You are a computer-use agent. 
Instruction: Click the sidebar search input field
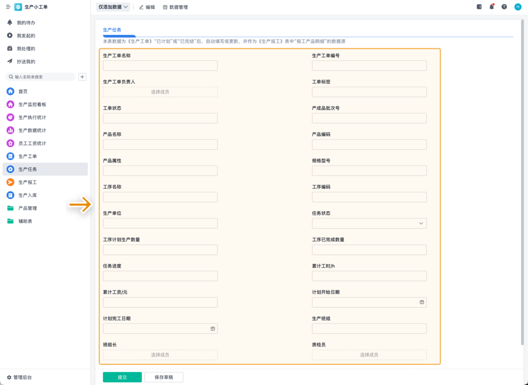(40, 77)
